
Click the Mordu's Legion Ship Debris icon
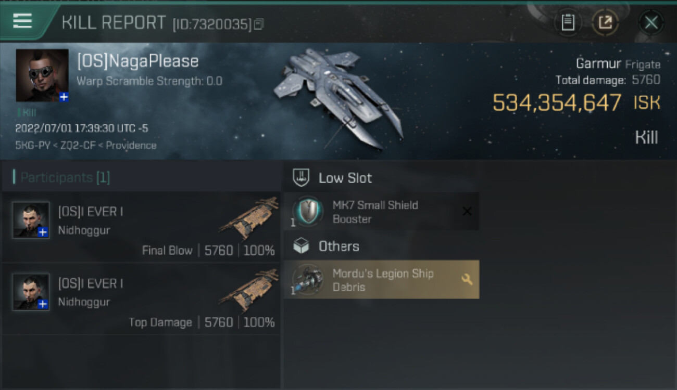(308, 280)
